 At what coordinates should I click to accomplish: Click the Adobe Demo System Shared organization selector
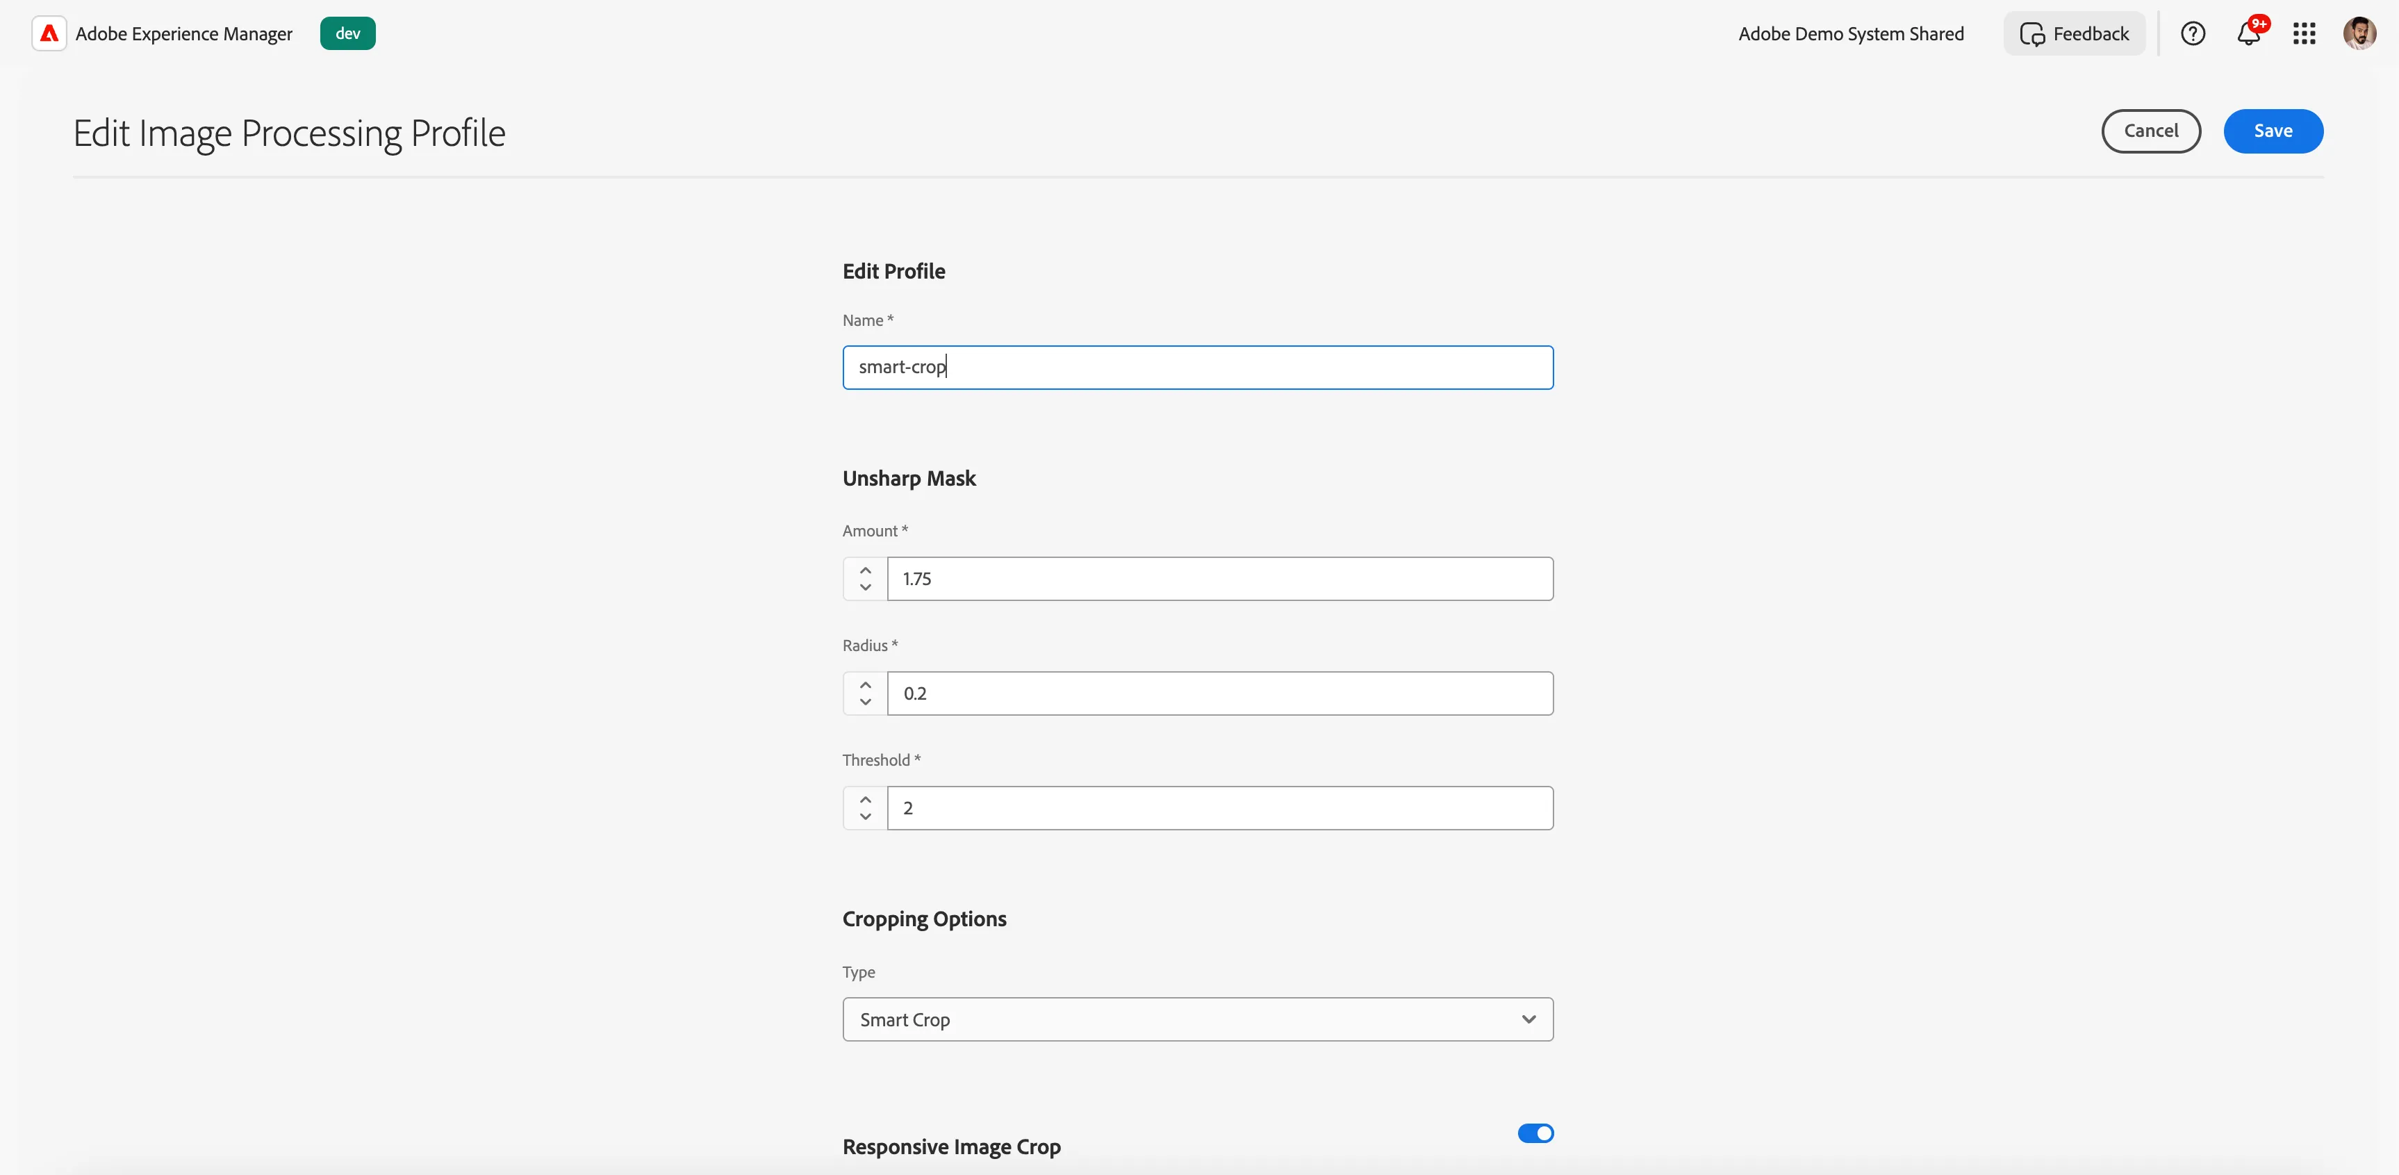[x=1850, y=33]
